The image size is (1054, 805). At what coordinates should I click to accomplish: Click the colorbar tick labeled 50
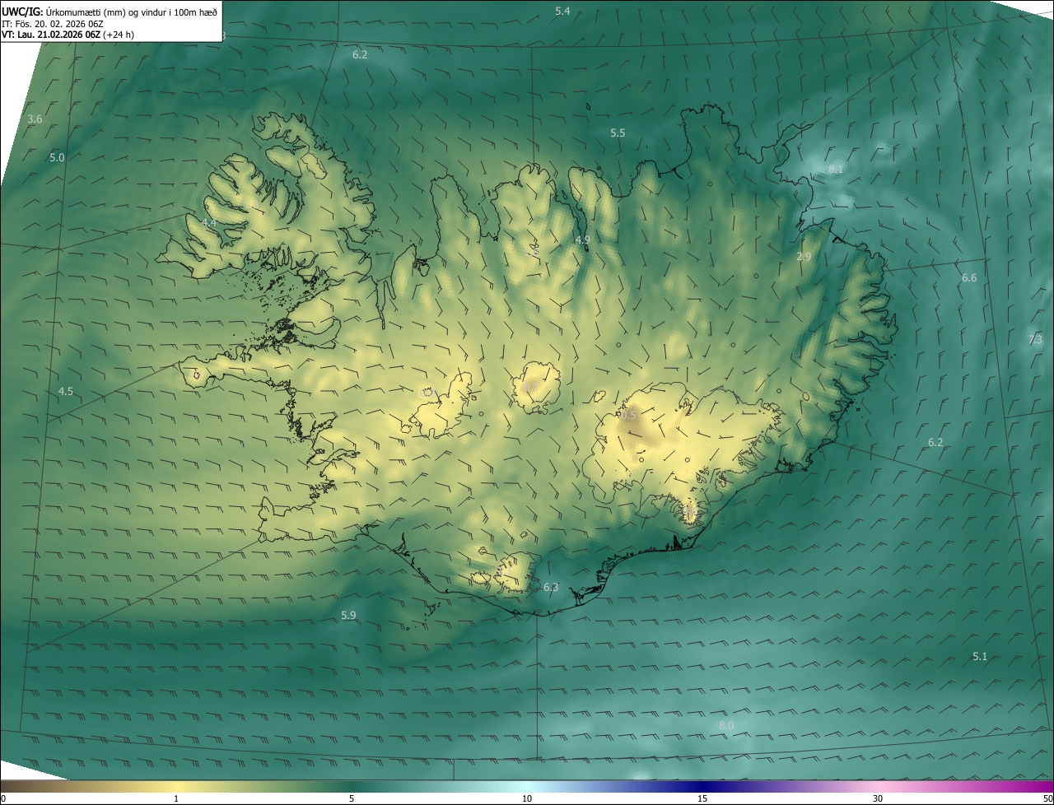(1047, 798)
